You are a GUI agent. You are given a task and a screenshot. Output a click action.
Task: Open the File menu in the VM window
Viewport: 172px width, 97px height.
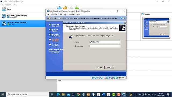click(x=48, y=14)
